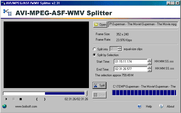This screenshot has height=113, width=181.
Task: Click the End Time input field
Action: click(131, 69)
